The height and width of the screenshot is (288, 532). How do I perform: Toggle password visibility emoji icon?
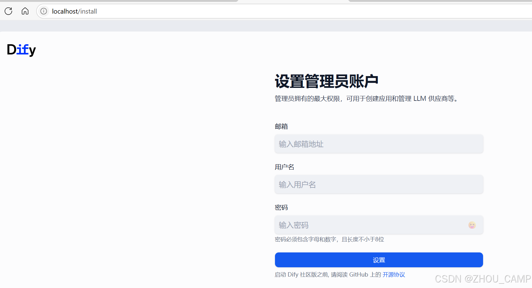472,225
